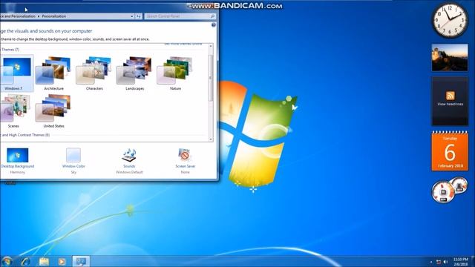Apply the Architecture theme
Screen dimensions: 475x267
(x=53, y=73)
